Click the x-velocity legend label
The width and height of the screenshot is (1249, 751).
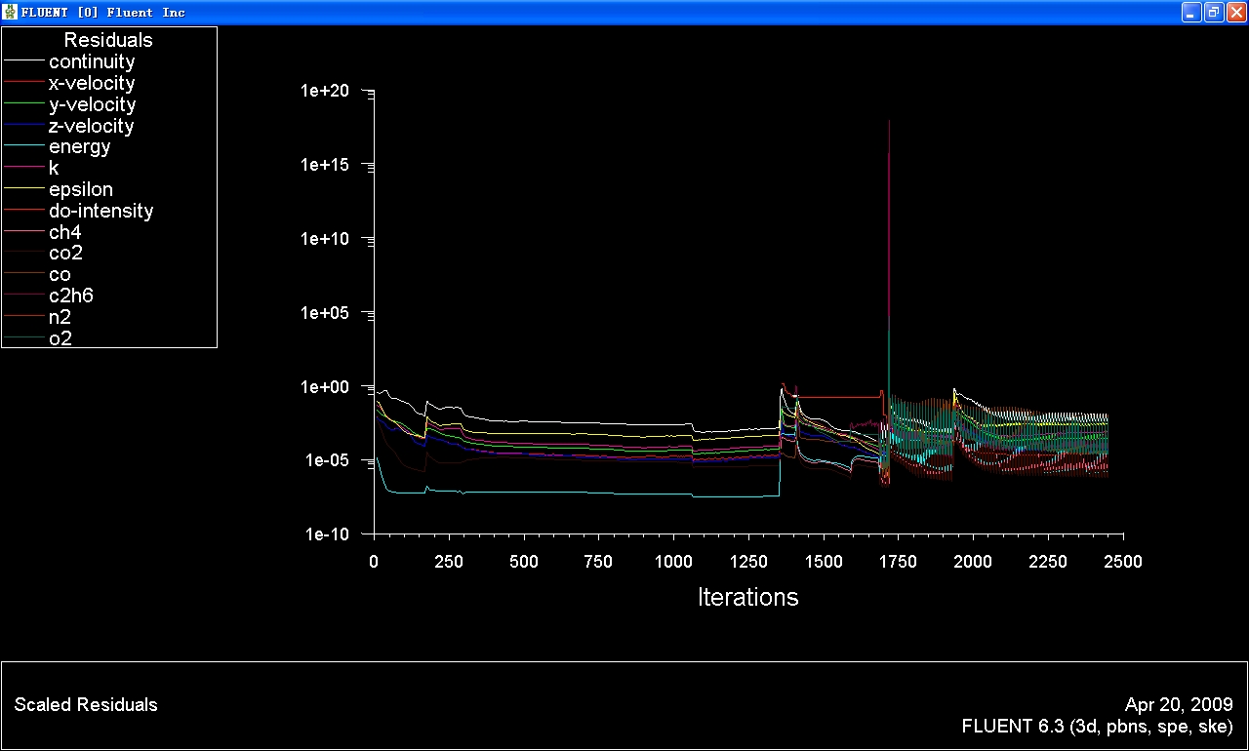pos(92,84)
